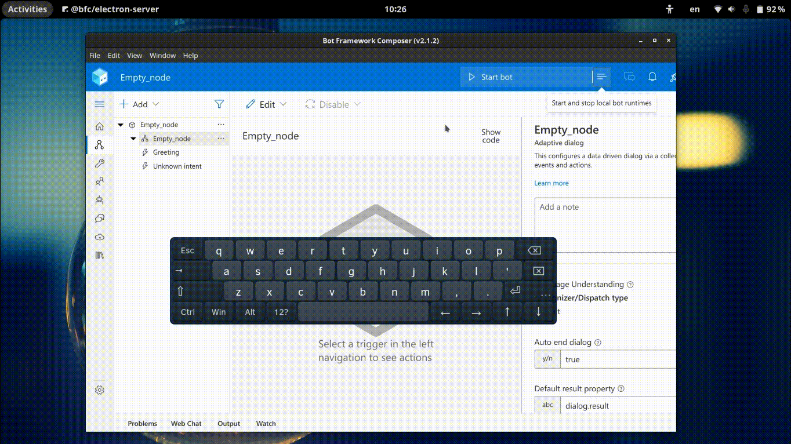Screen dimensions: 791x444
Task: Open the notifications bell
Action: (652, 77)
